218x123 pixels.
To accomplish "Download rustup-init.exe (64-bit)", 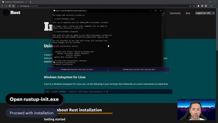I will [139, 69].
